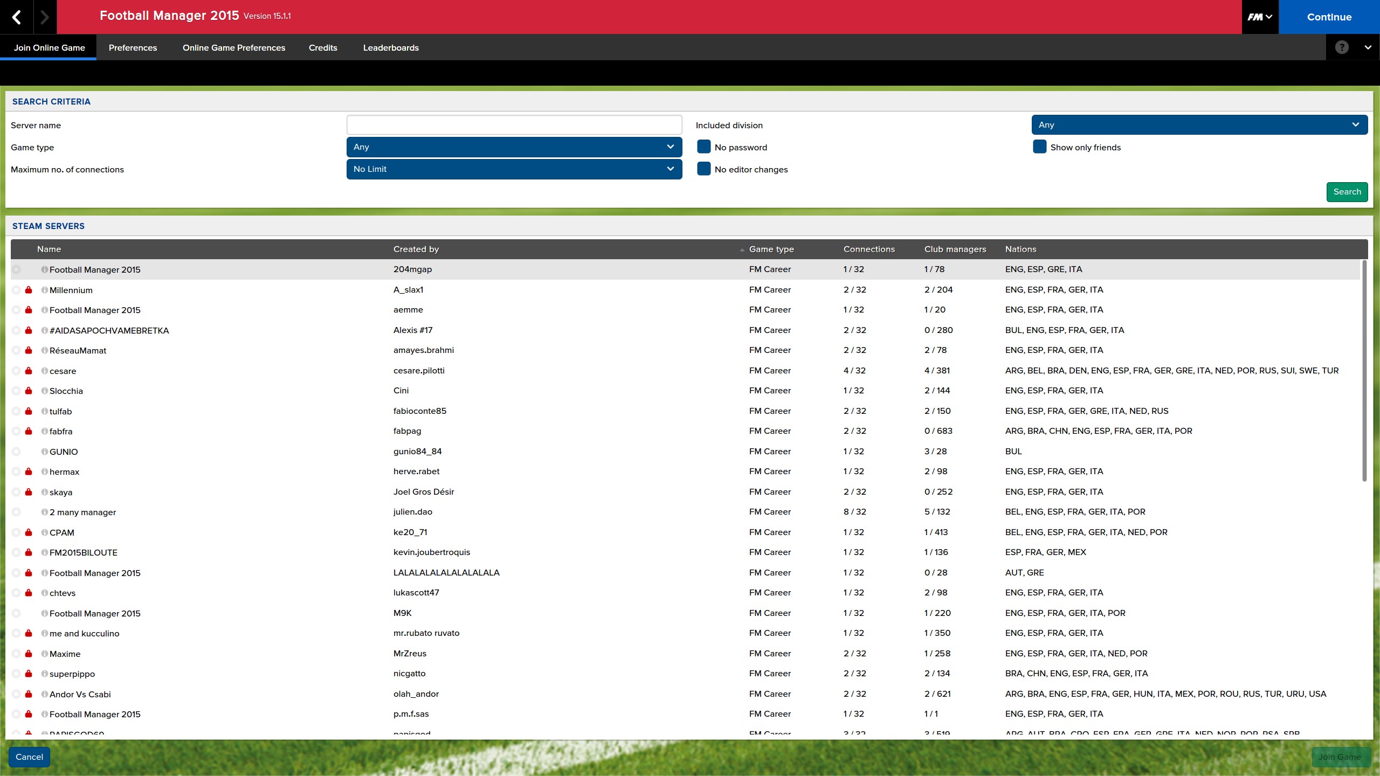Select the server created by M9K
Screen dimensions: 1380x776
coord(685,613)
